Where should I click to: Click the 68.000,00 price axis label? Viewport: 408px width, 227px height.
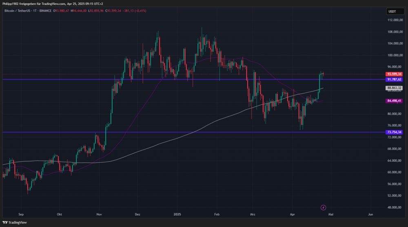coord(395,149)
